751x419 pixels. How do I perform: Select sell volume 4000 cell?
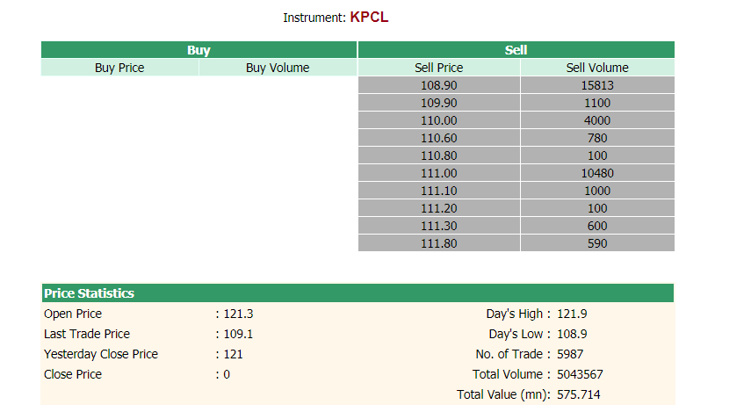pos(597,120)
